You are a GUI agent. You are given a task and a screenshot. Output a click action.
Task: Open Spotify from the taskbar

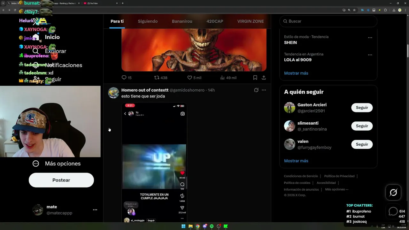[212, 226]
